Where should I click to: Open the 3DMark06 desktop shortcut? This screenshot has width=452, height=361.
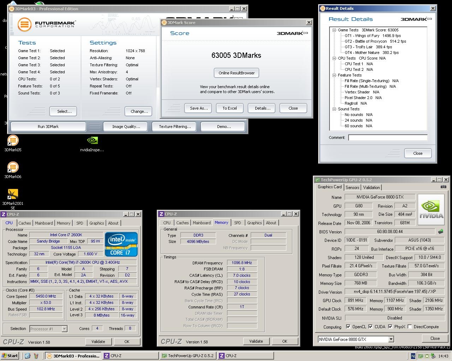tap(13, 168)
